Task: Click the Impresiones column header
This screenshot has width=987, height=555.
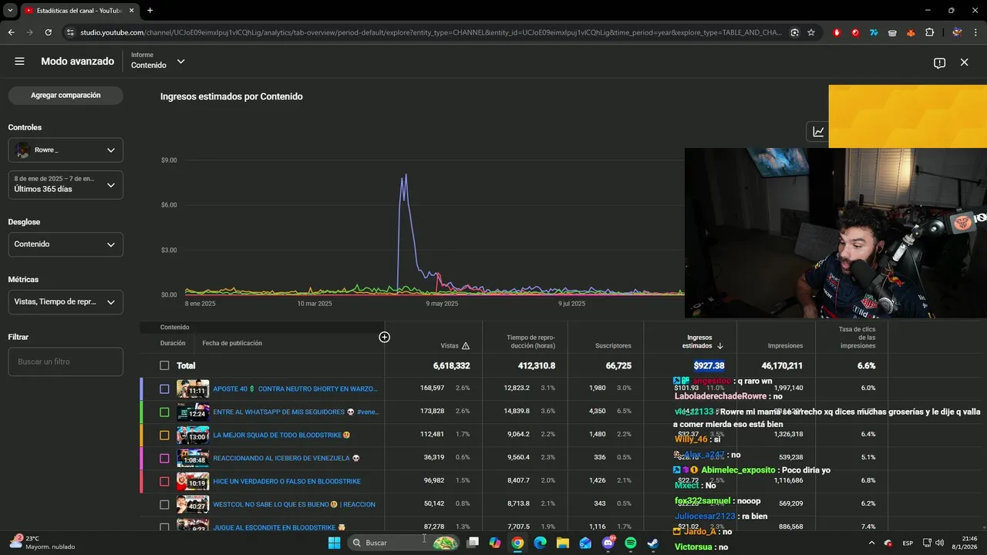Action: click(785, 346)
